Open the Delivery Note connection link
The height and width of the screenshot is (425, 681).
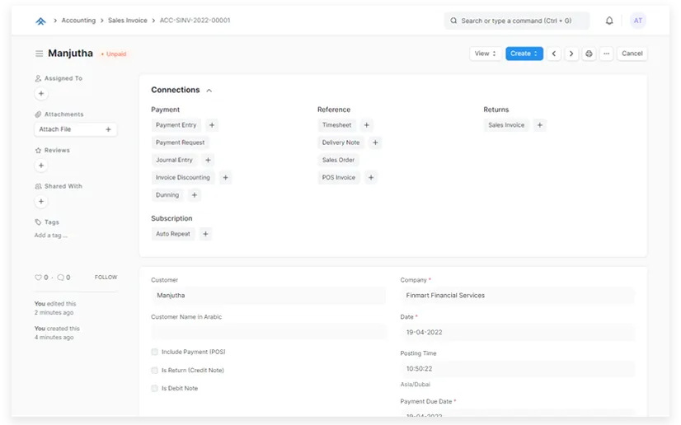pyautogui.click(x=340, y=142)
